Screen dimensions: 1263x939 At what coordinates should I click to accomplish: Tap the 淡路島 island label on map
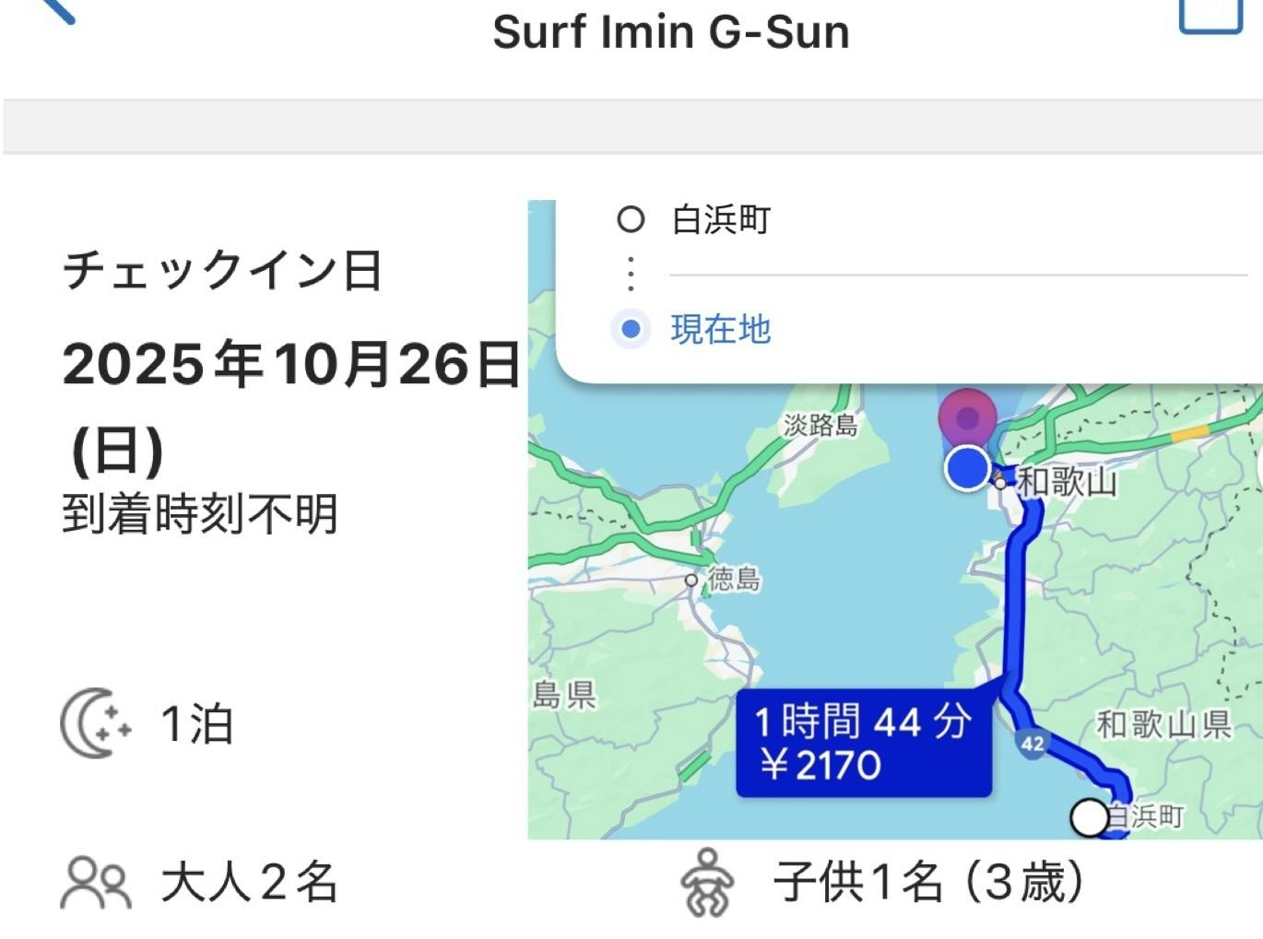coord(820,425)
